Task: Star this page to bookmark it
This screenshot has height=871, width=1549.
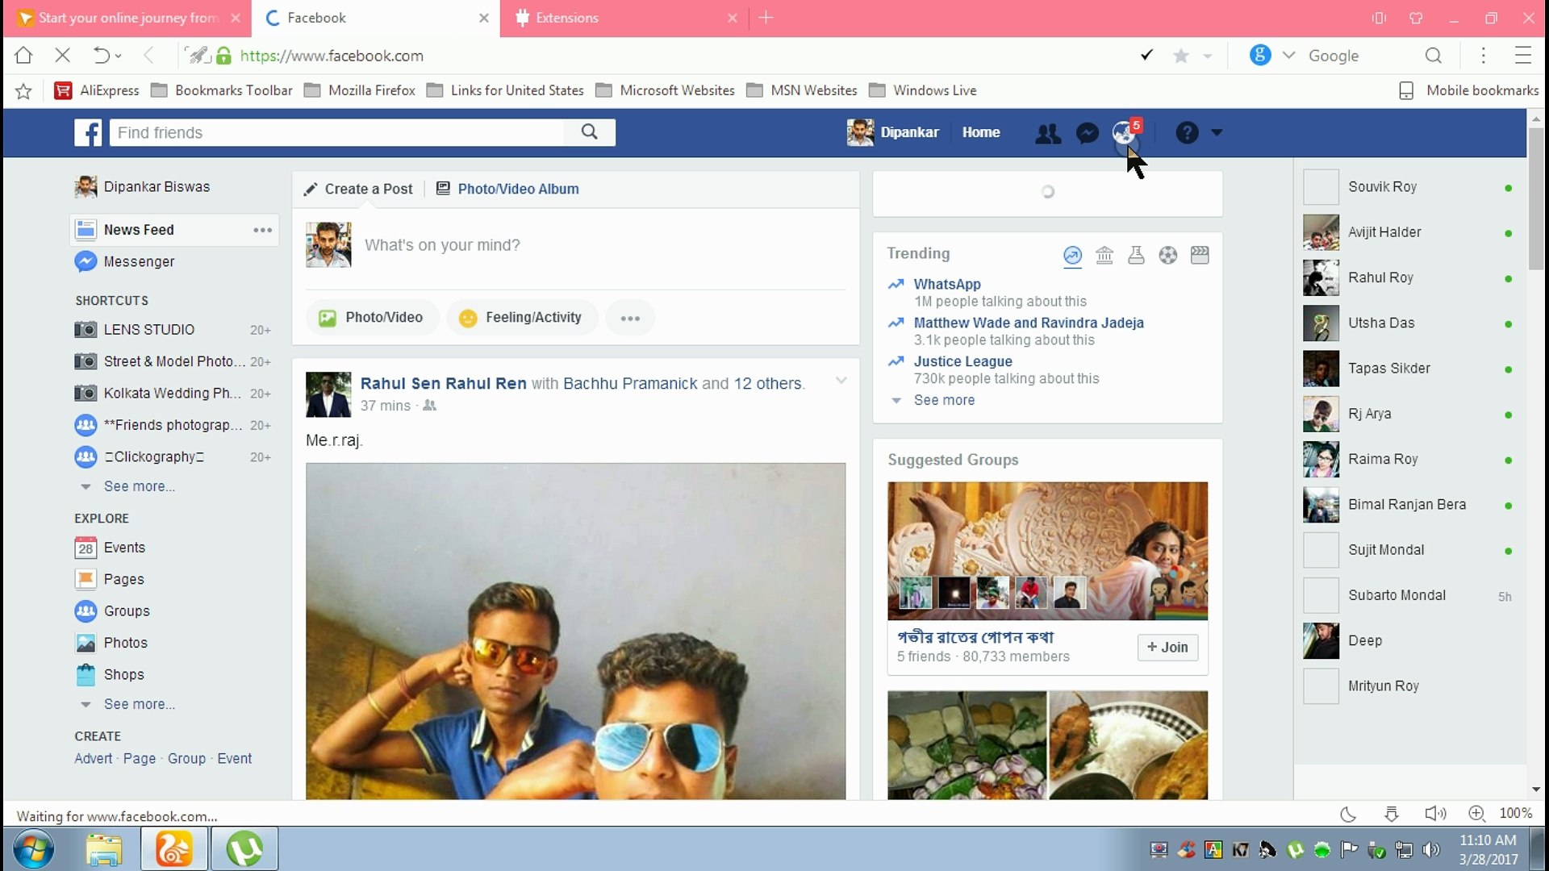Action: 1181,55
